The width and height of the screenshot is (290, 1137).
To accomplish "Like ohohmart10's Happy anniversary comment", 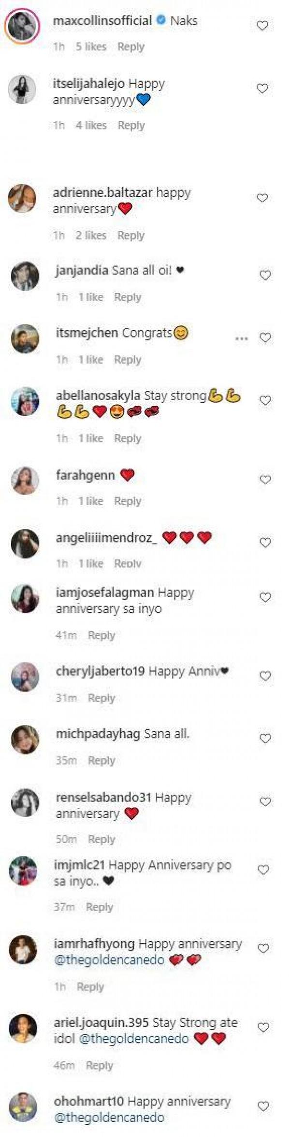I will tap(263, 1106).
